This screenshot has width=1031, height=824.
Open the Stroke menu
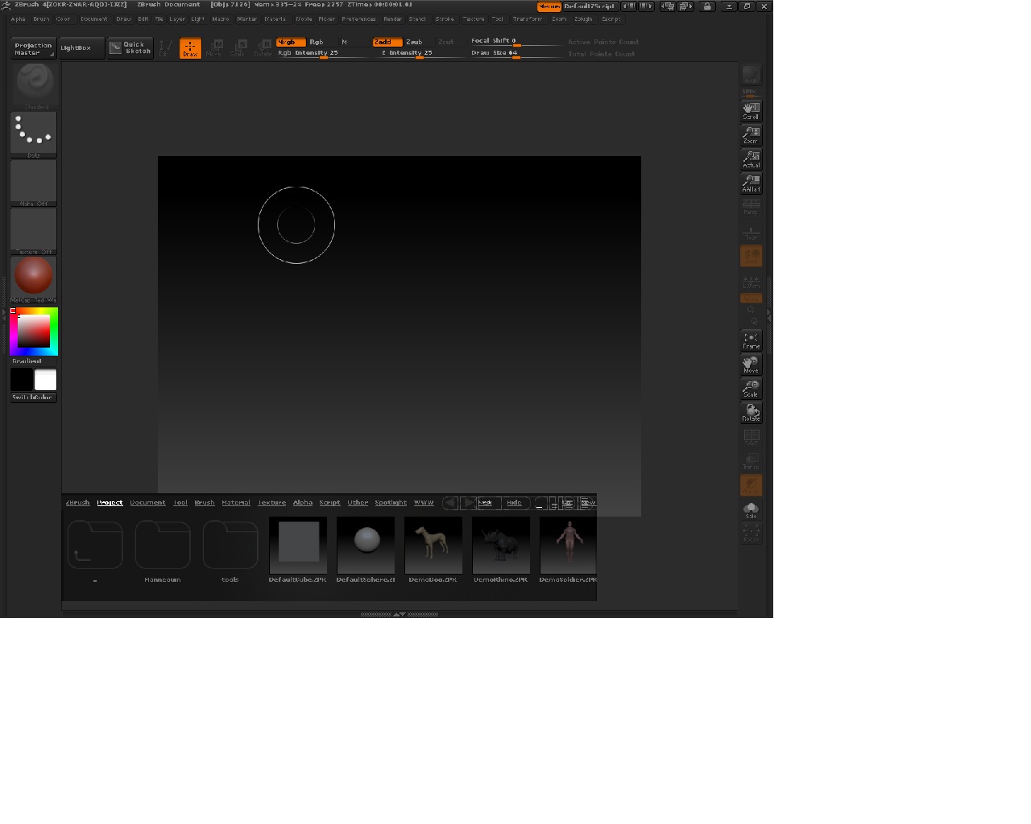tap(445, 19)
